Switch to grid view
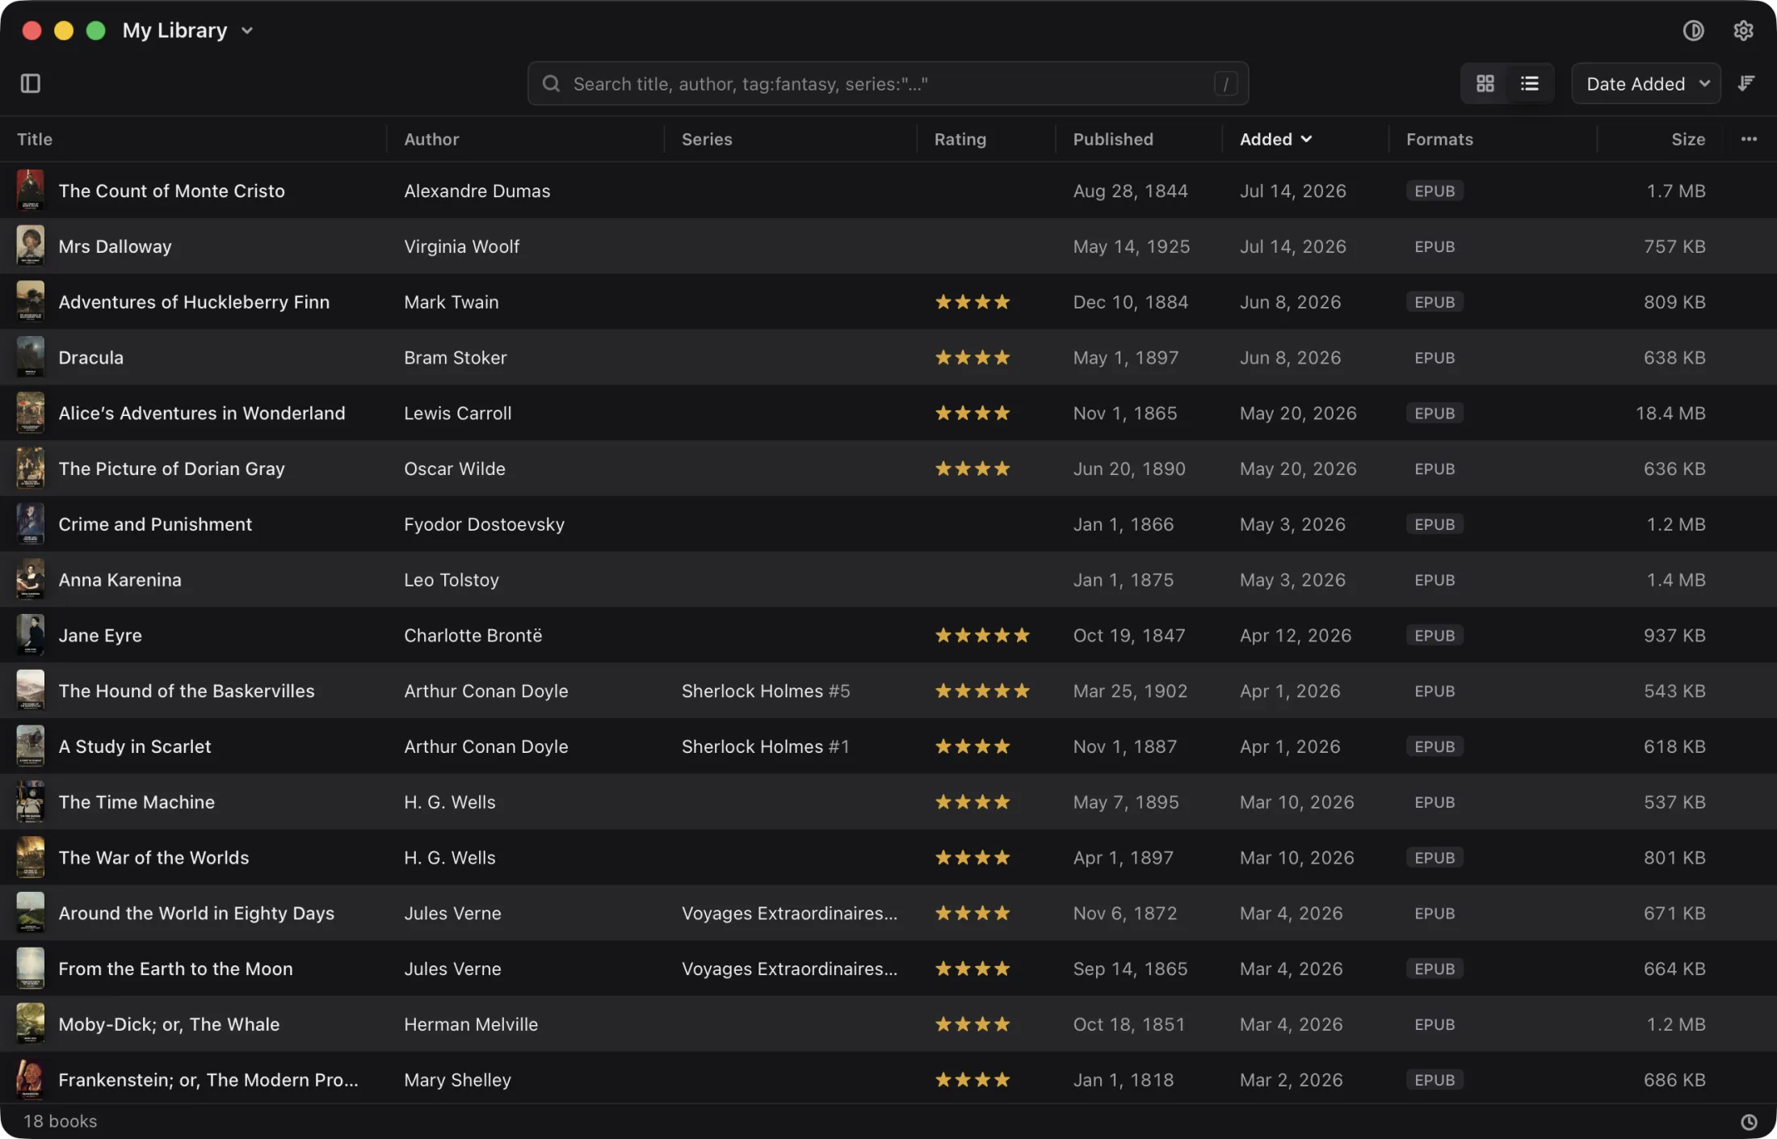 pos(1485,83)
